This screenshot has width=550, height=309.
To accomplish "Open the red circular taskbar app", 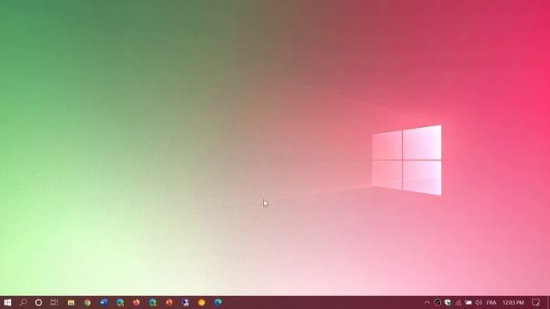I will click(169, 302).
